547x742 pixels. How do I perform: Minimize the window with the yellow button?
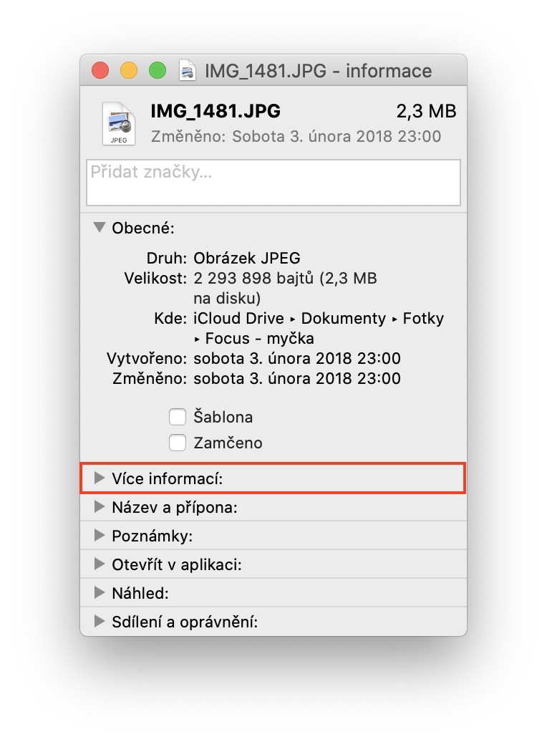pyautogui.click(x=128, y=71)
